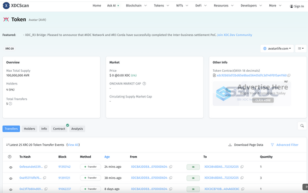Click the sort icon before Latest 25 transfers

(7, 145)
